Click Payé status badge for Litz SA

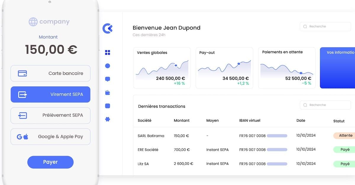point(344,164)
